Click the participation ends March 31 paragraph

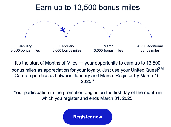pos(88,96)
